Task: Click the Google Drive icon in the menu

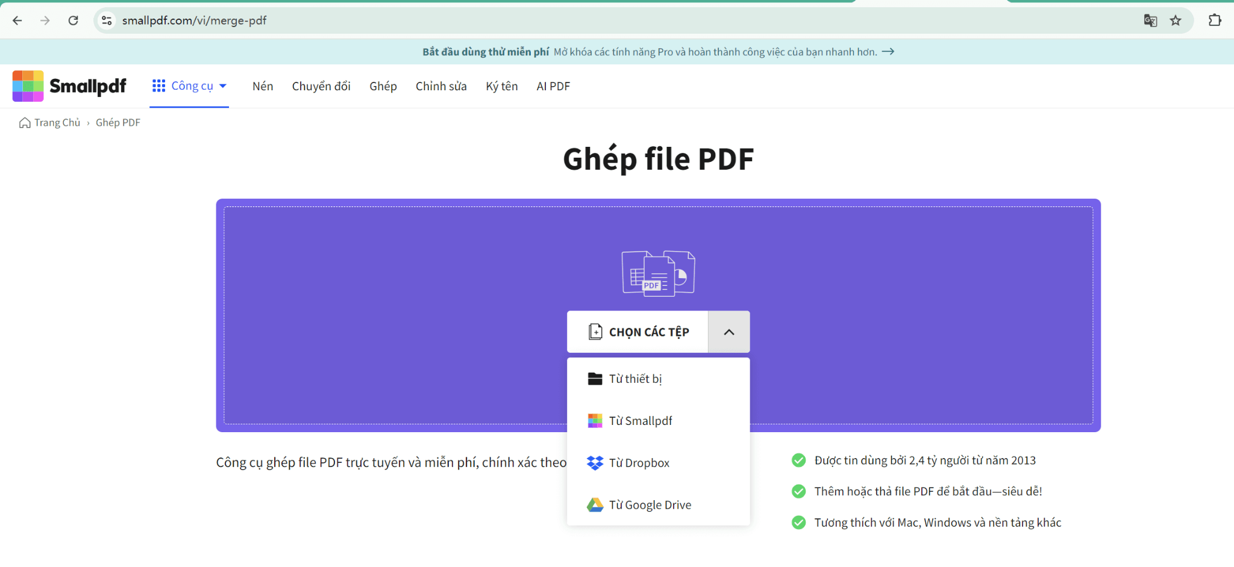Action: point(595,505)
